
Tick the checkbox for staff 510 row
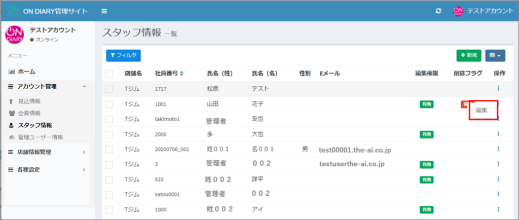109,179
